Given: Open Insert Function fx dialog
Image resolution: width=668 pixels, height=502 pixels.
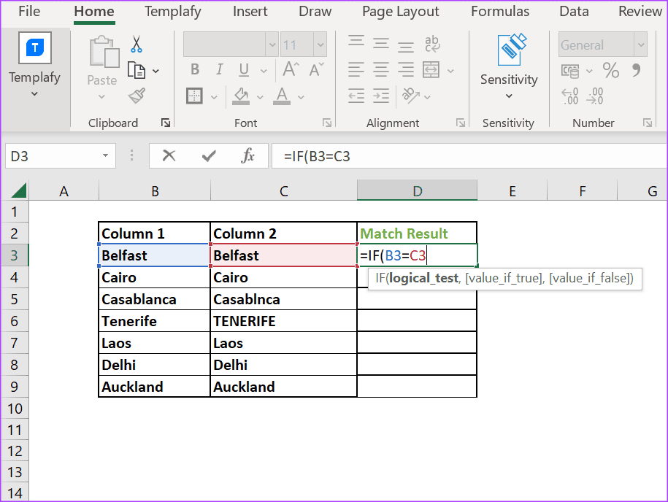Looking at the screenshot, I should (248, 156).
